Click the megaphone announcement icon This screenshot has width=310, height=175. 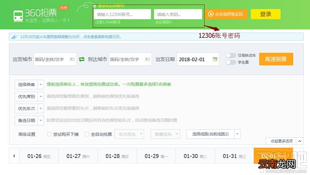pyautogui.click(x=14, y=37)
